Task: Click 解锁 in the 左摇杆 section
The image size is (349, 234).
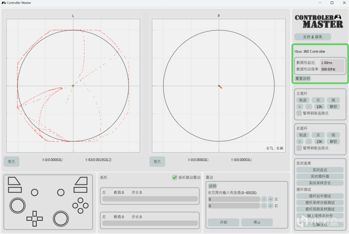Action: (x=333, y=107)
